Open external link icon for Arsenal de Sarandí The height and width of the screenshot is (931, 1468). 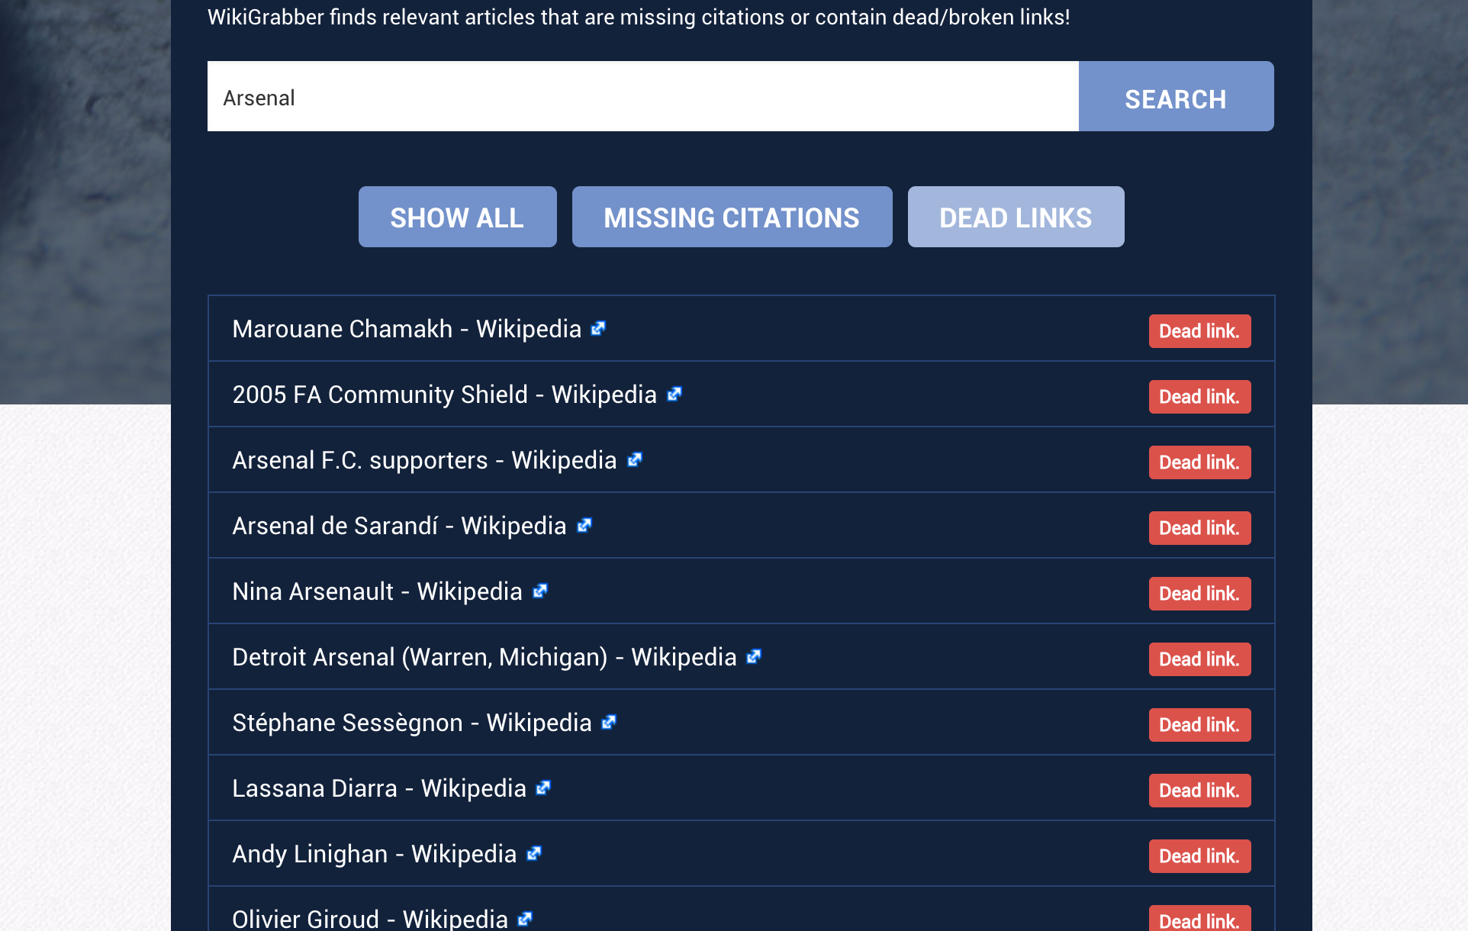(x=584, y=525)
